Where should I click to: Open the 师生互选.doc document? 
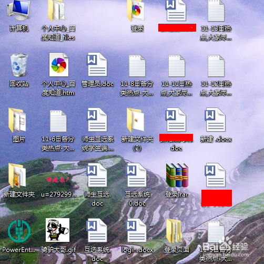pyautogui.click(x=97, y=175)
